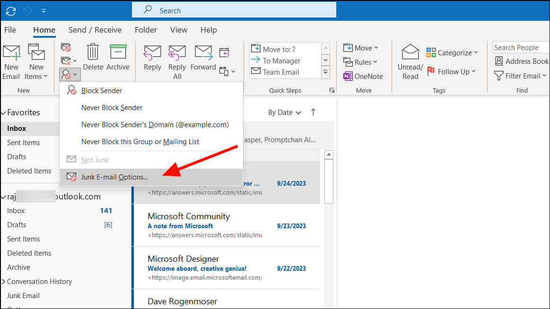
Task: Click the Ignore conversation icon
Action: coord(66,47)
